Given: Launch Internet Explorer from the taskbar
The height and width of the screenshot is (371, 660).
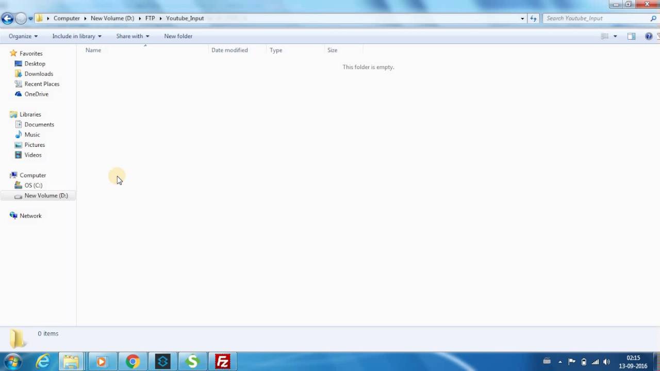Looking at the screenshot, I should click(x=43, y=362).
